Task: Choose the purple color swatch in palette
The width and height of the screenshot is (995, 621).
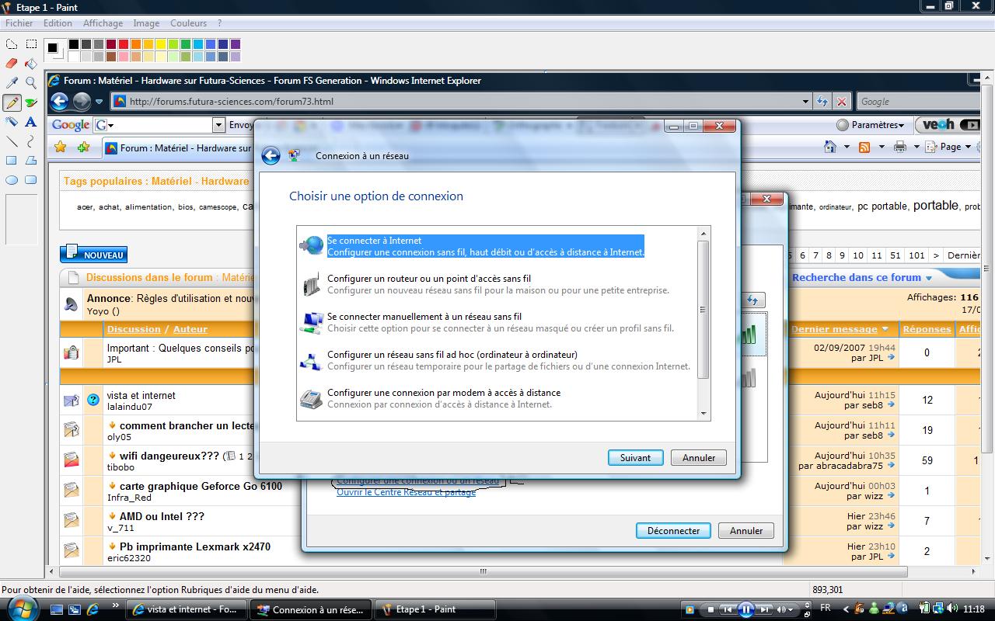Action: pos(236,44)
